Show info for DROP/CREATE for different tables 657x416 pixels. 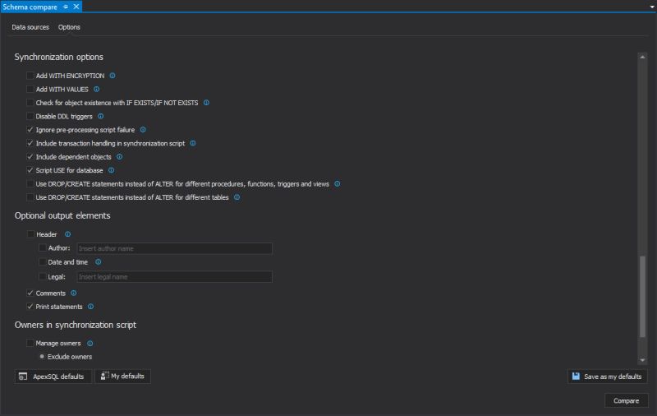click(237, 197)
